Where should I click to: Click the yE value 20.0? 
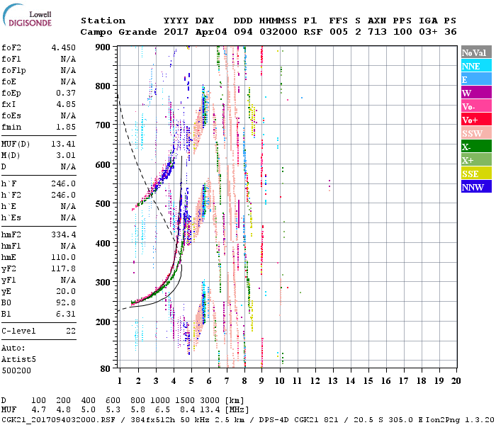[x=66, y=292]
